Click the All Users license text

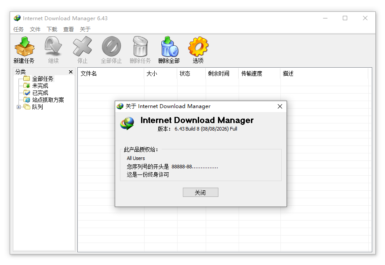pyautogui.click(x=136, y=158)
